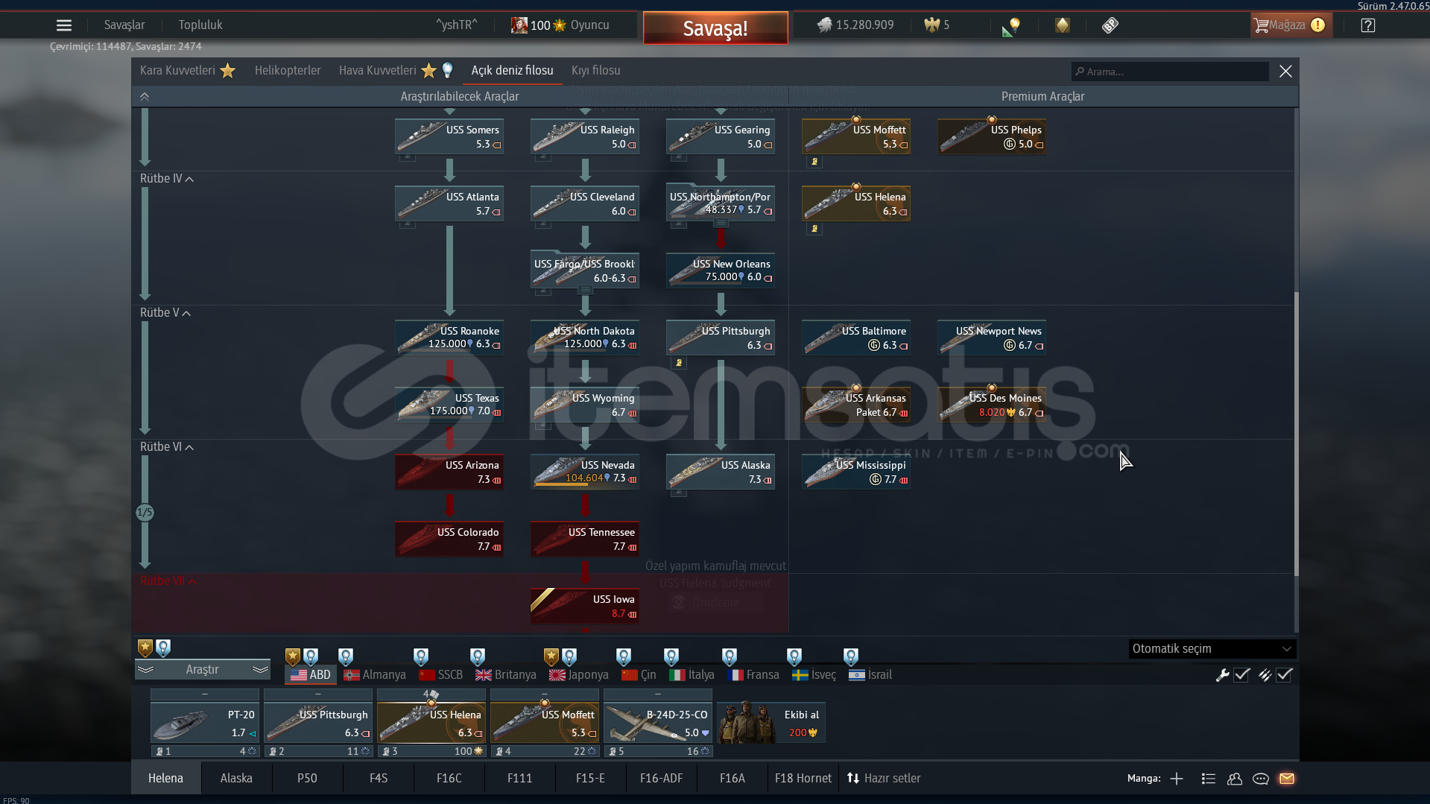Select the F16C preset tab
This screenshot has width=1430, height=804.
coord(449,779)
